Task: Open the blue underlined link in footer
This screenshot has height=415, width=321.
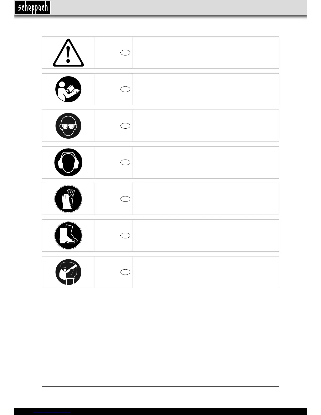Action: point(52,413)
